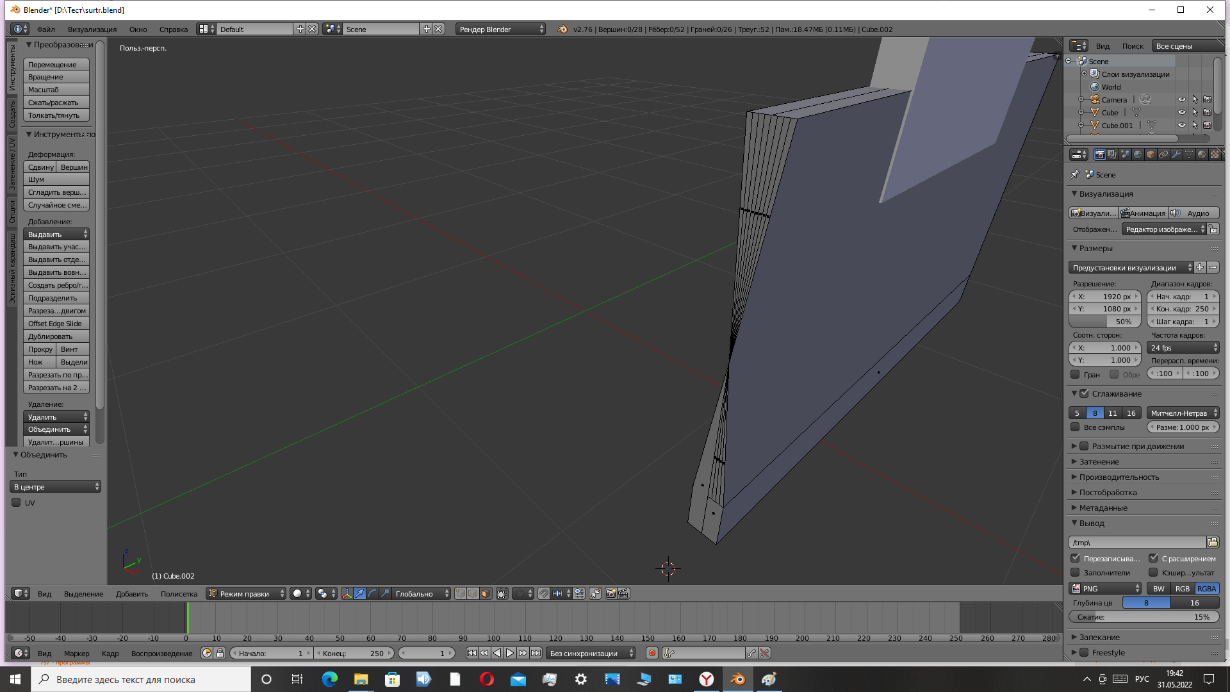1230x692 pixels.
Task: Click the Анимация render button
Action: click(x=1143, y=213)
